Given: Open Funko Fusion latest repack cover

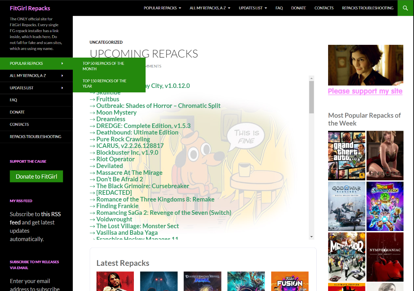Looking at the screenshot, I should pyautogui.click(x=290, y=281).
